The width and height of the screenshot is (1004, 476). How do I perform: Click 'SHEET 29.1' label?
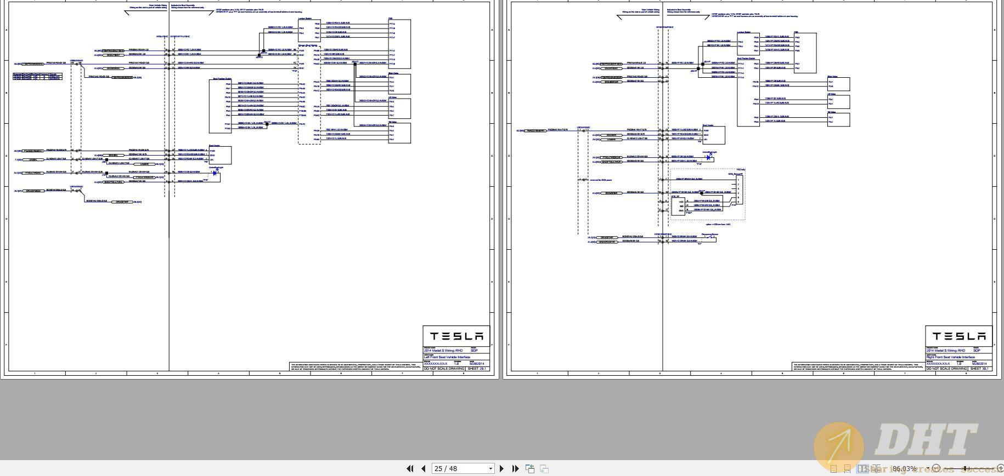click(x=477, y=369)
